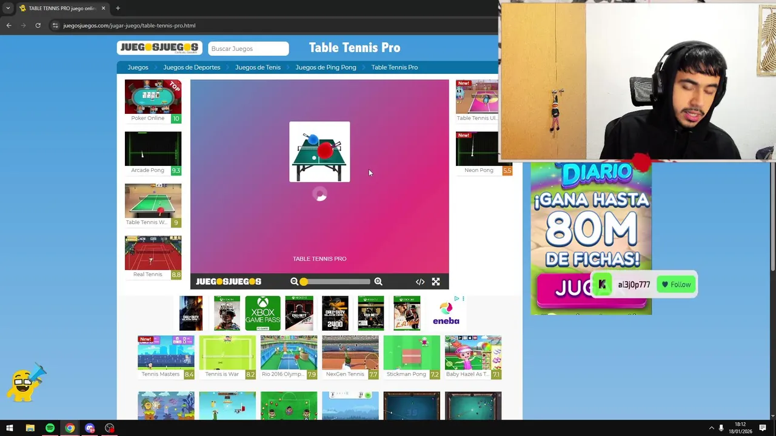Open Juegos de Ping Pong breadcrumb
The image size is (776, 436).
(x=326, y=67)
